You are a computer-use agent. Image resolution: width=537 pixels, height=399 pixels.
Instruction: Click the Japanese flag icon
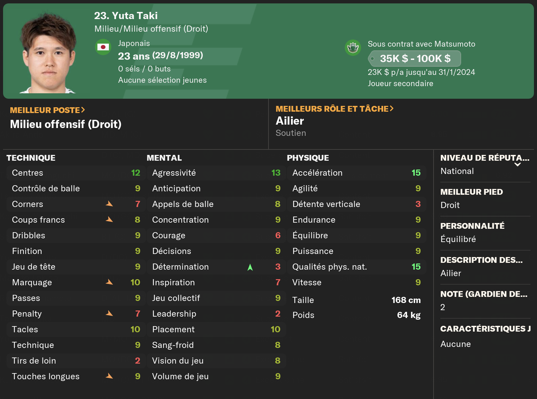pyautogui.click(x=103, y=47)
